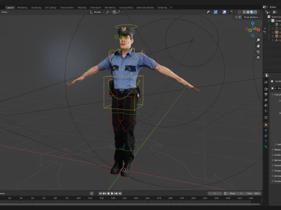Open the gizmo options dropdown arrow

(x=219, y=12)
